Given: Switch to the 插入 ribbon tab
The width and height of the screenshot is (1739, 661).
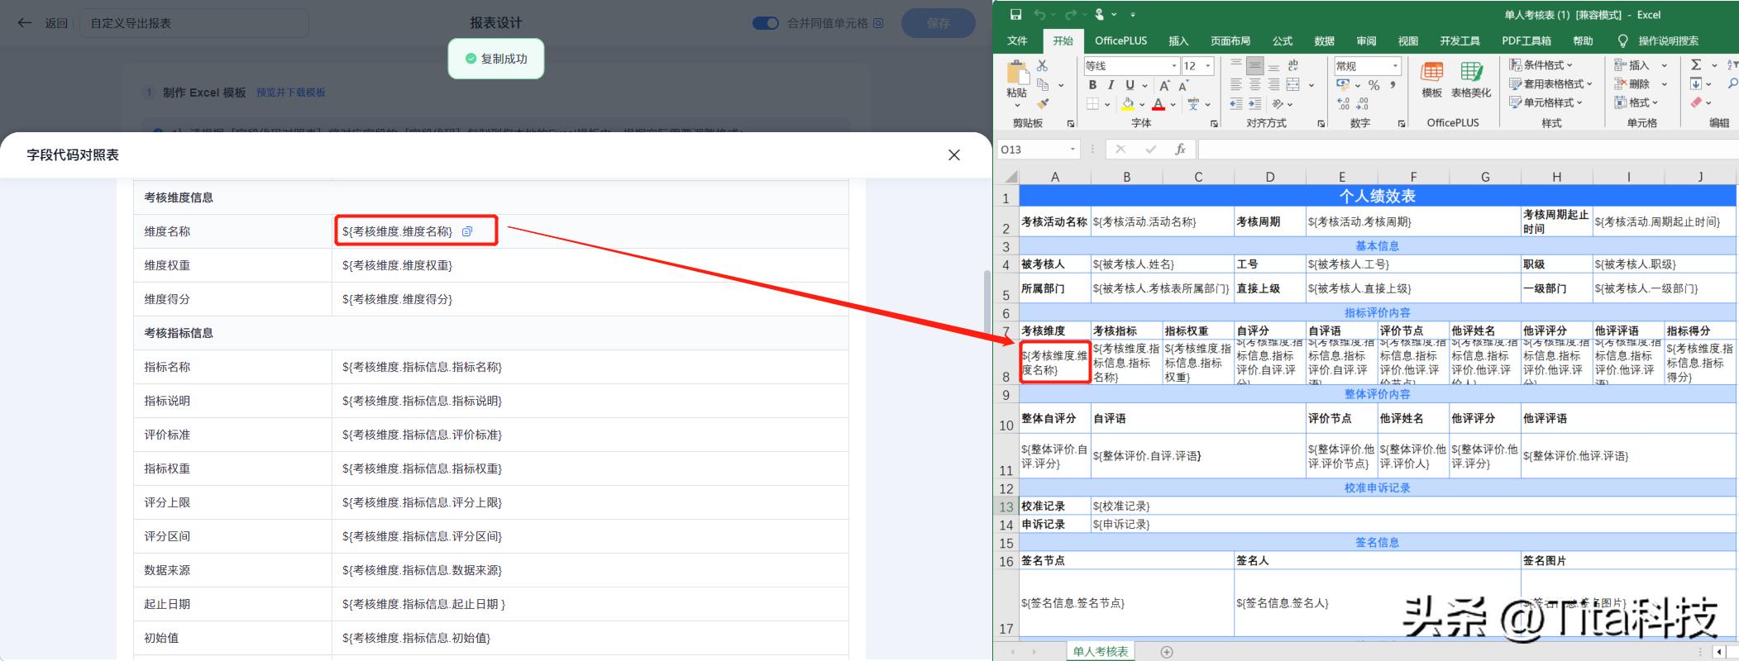Looking at the screenshot, I should pos(1178,40).
